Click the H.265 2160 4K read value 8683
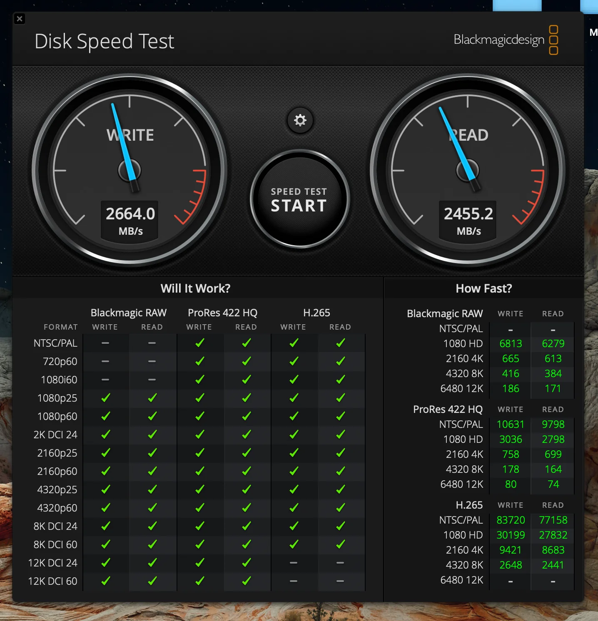Image resolution: width=598 pixels, height=621 pixels. [x=553, y=550]
